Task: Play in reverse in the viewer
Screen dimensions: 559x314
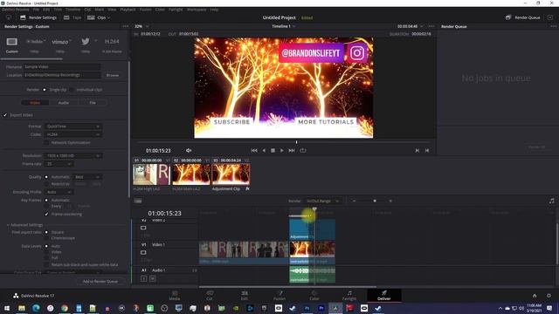Action: point(264,151)
